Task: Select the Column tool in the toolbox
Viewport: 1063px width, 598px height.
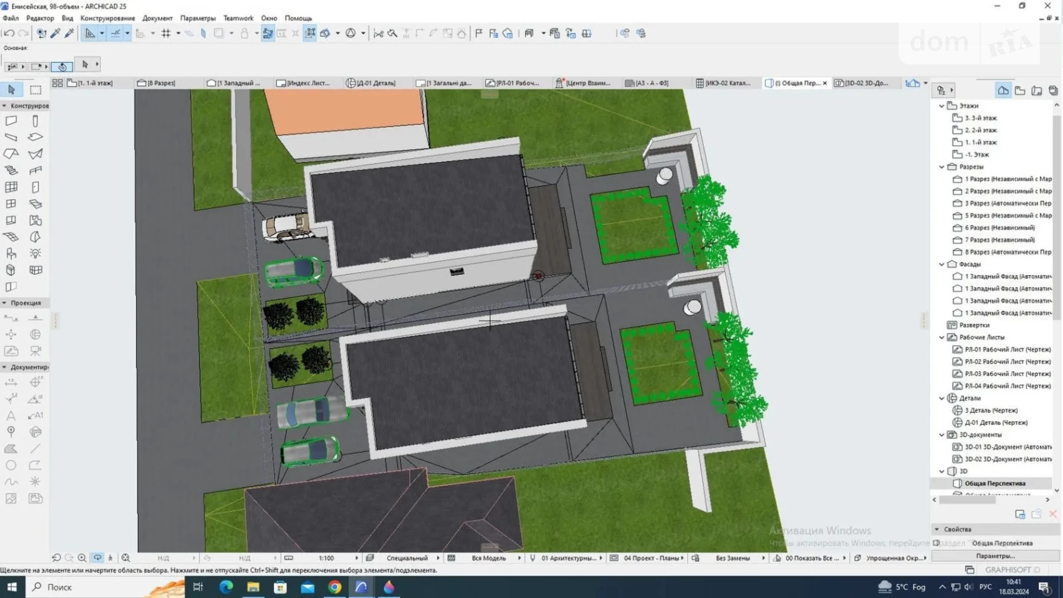Action: click(35, 121)
